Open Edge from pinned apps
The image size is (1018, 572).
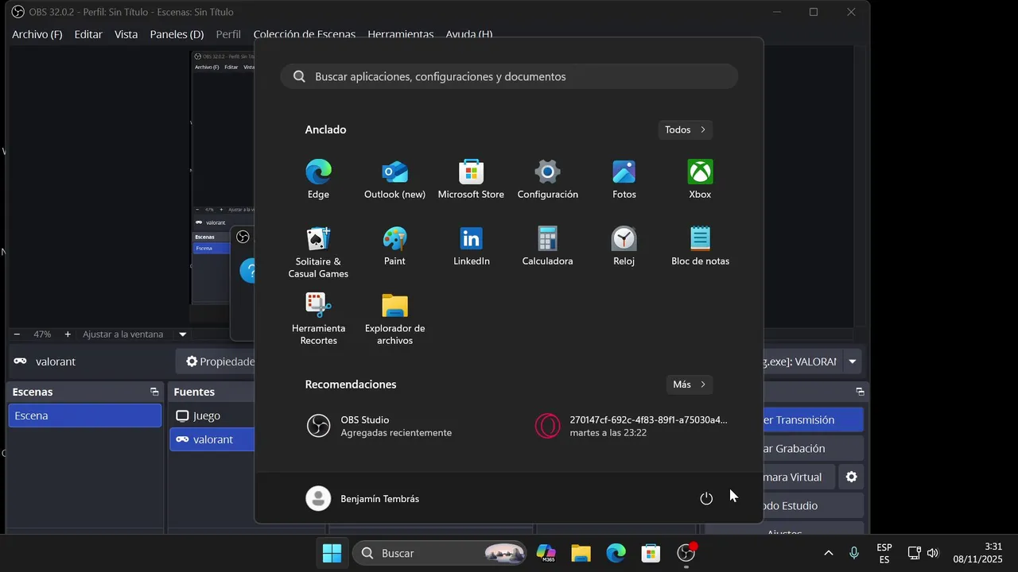318,180
